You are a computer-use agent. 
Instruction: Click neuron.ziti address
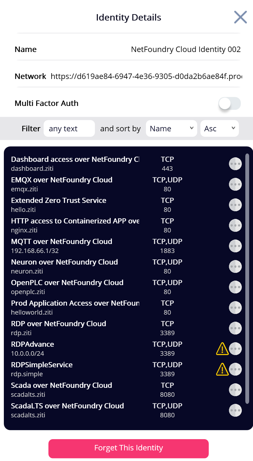[x=27, y=271]
